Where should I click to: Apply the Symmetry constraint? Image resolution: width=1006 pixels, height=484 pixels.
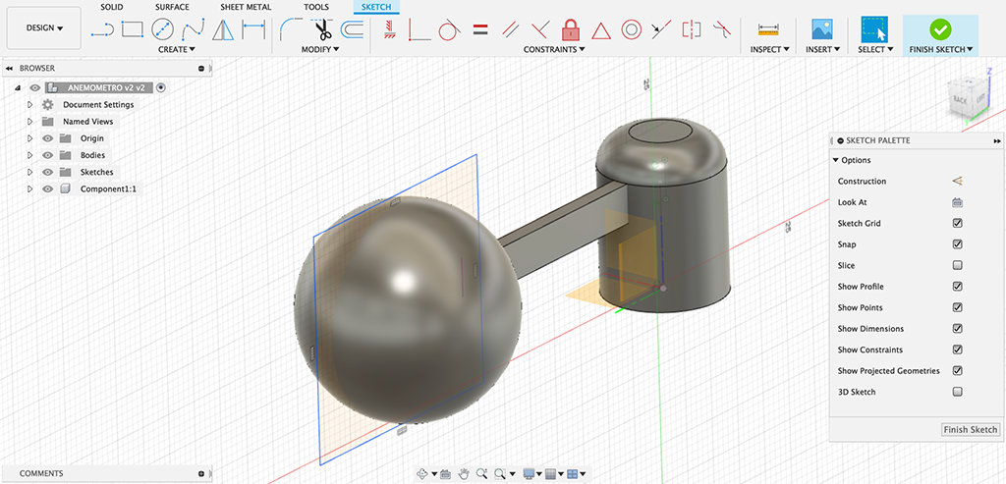coord(692,28)
